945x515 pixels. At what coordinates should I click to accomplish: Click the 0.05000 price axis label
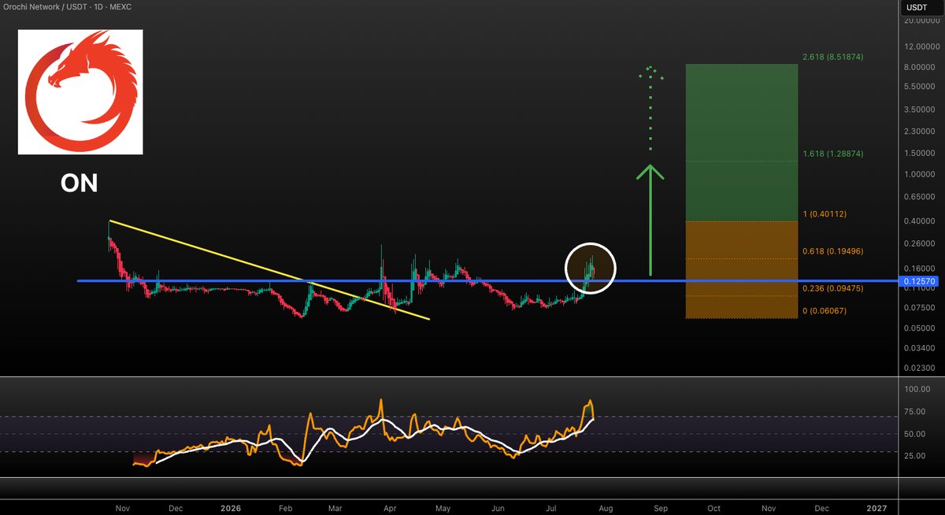point(919,328)
